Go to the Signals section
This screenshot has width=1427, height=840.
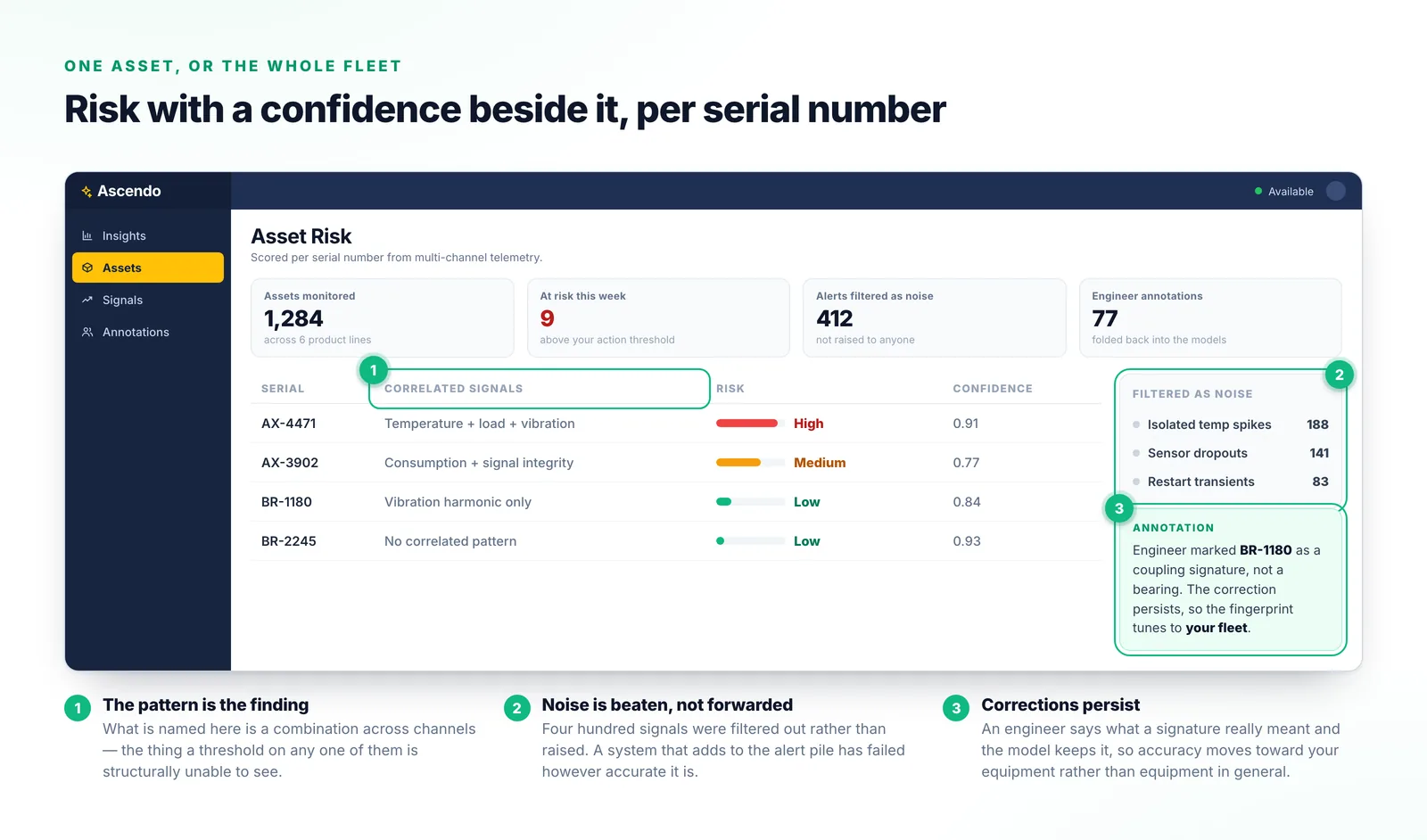148,300
